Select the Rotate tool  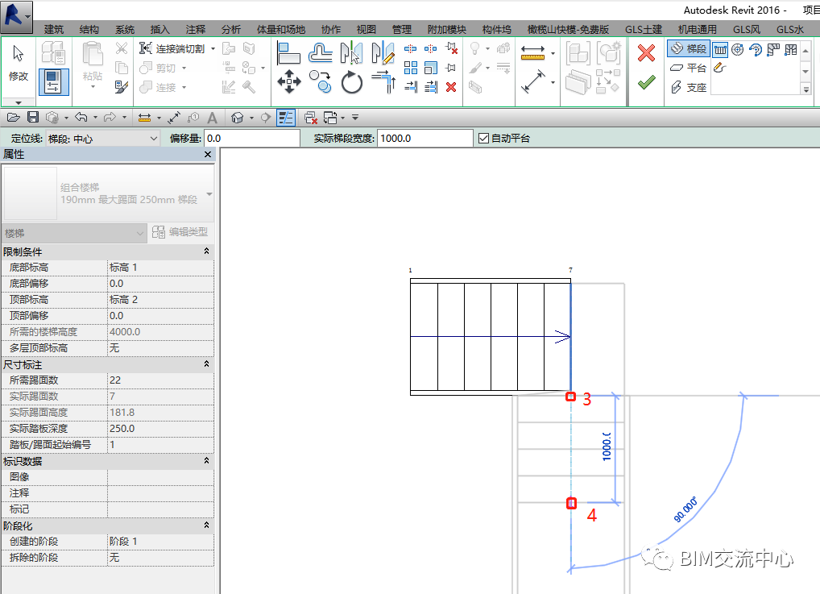pos(352,81)
